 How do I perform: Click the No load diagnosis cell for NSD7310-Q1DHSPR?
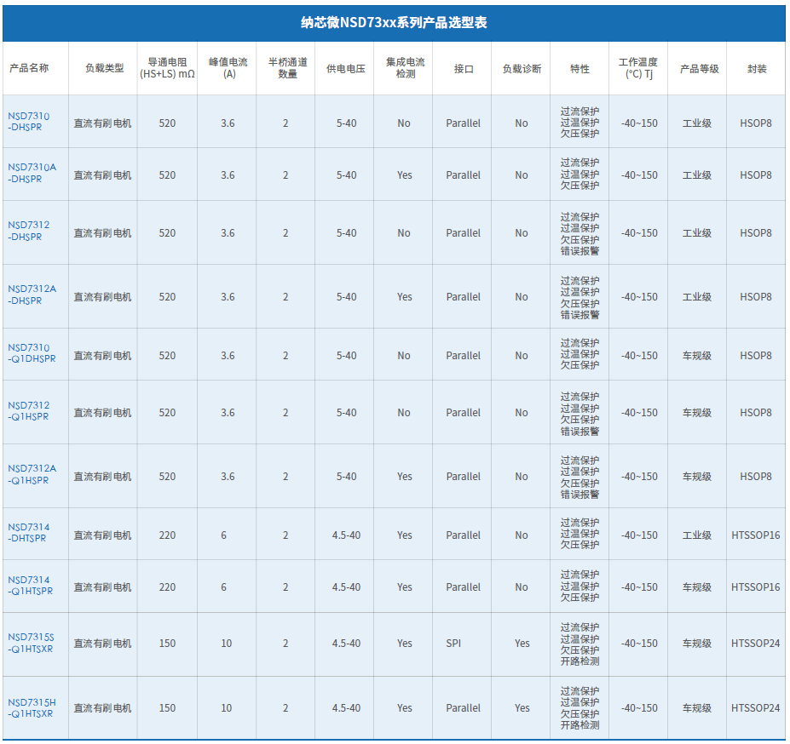pyautogui.click(x=522, y=356)
